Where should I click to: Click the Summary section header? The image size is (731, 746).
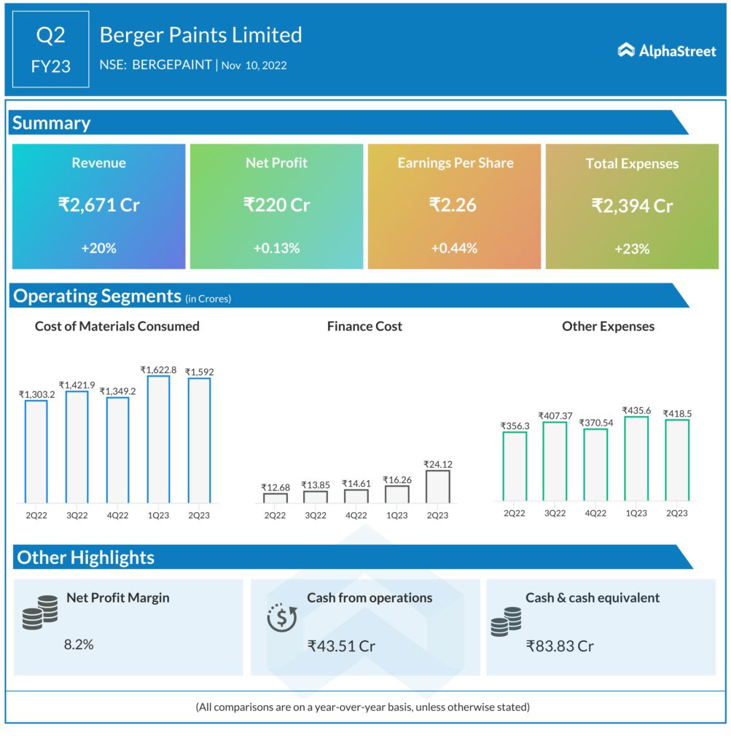(51, 123)
